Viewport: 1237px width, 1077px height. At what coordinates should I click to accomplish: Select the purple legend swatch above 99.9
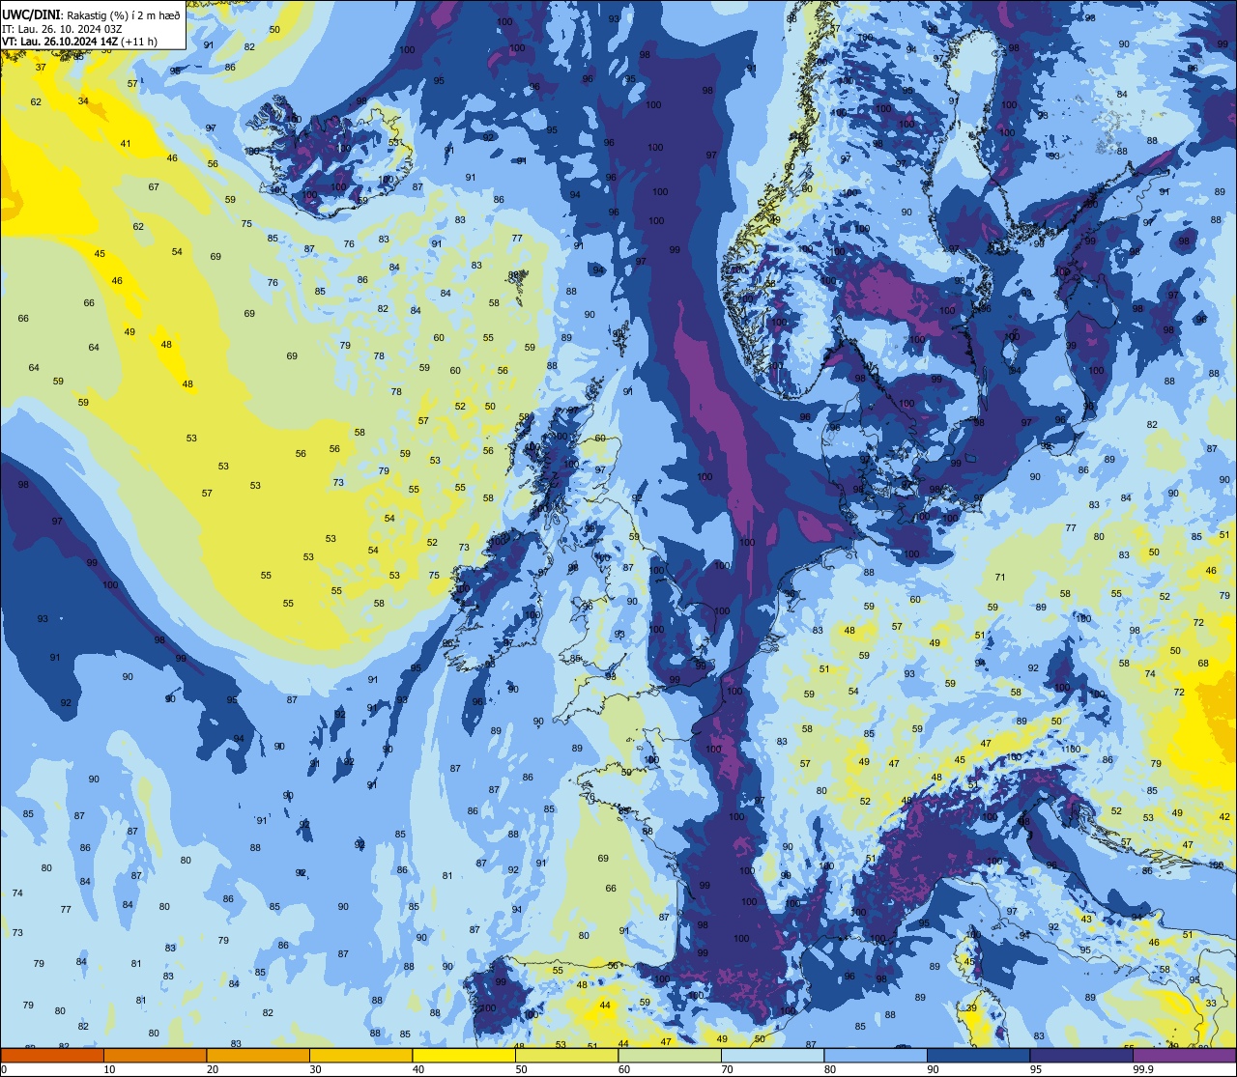pos(1184,1055)
